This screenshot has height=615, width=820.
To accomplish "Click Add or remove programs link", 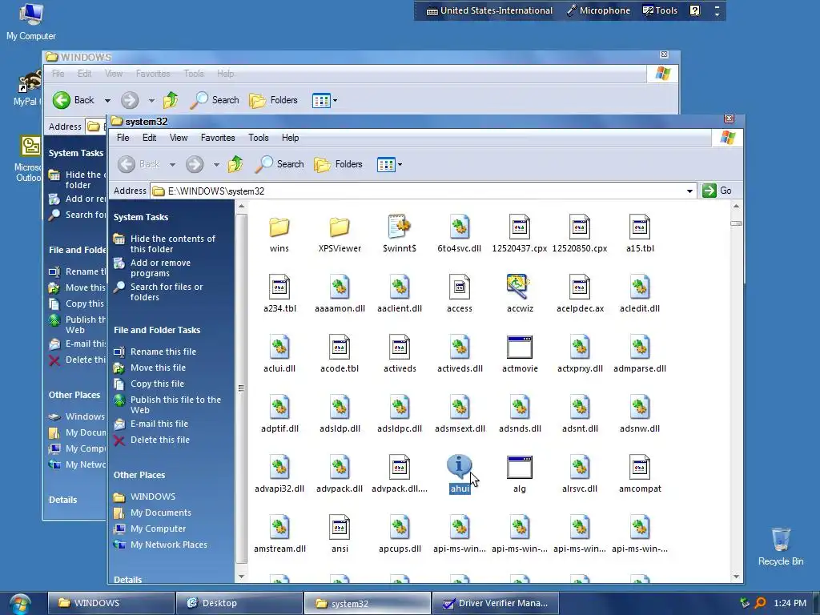I will [x=160, y=267].
